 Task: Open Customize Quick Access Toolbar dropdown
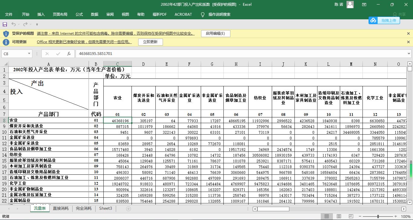tap(37, 24)
